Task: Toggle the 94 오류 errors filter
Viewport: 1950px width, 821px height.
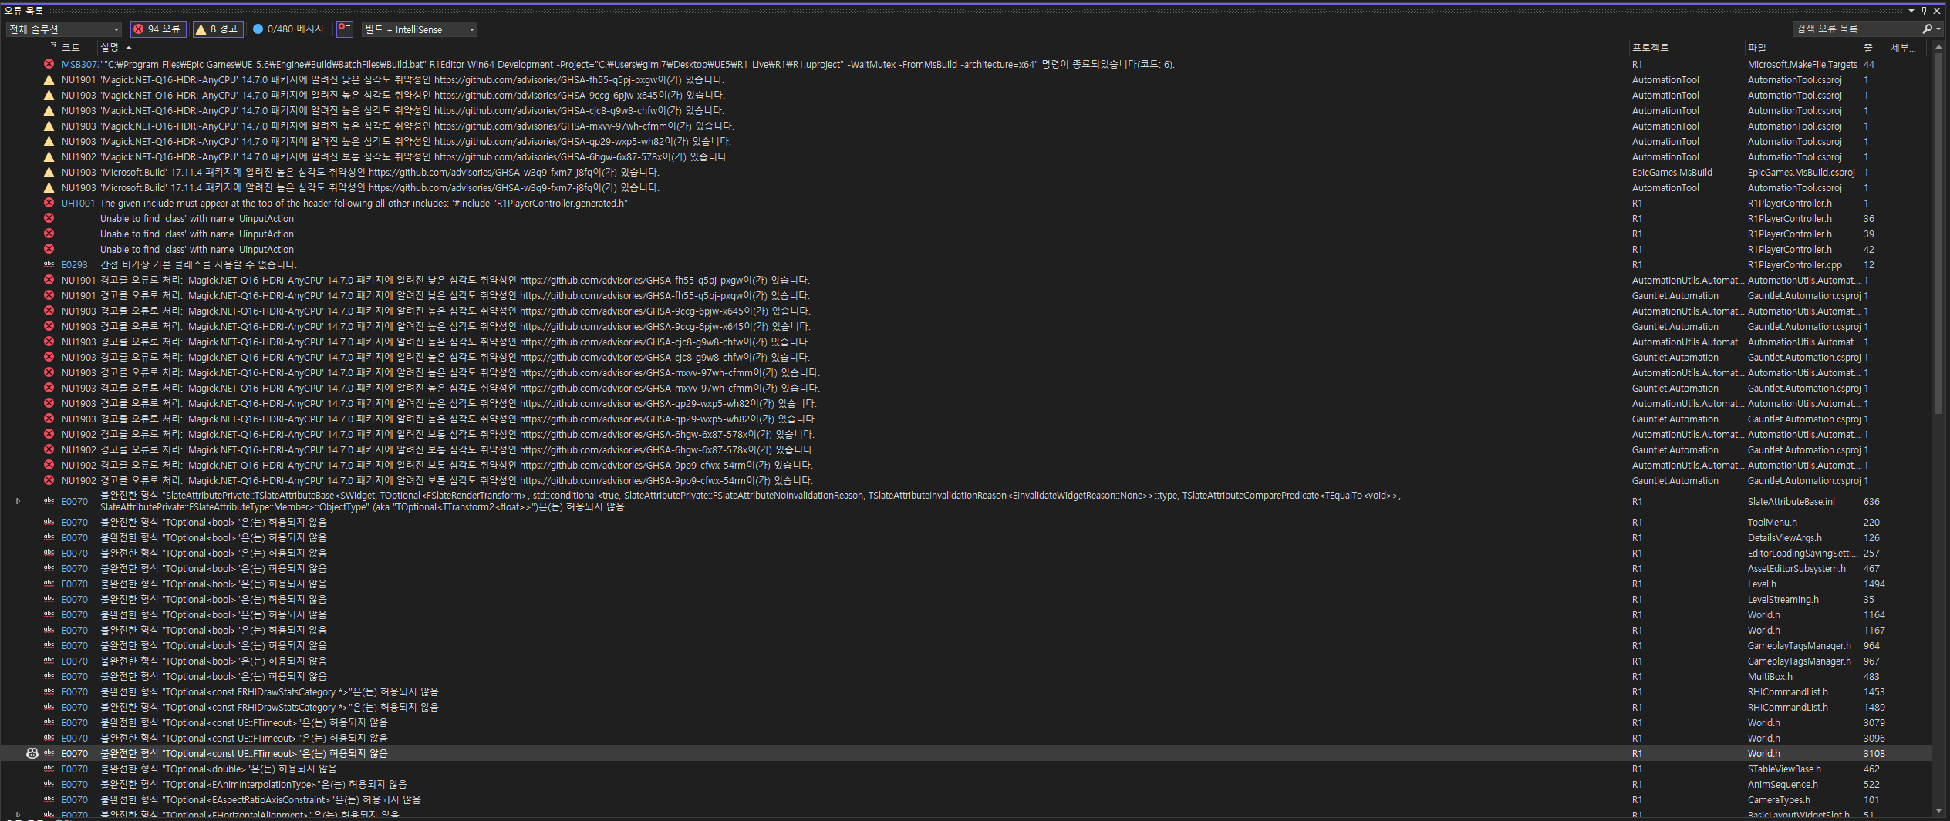Action: coord(158,29)
